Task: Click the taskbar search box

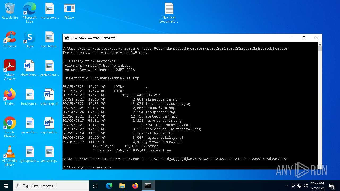Action: (x=51, y=186)
